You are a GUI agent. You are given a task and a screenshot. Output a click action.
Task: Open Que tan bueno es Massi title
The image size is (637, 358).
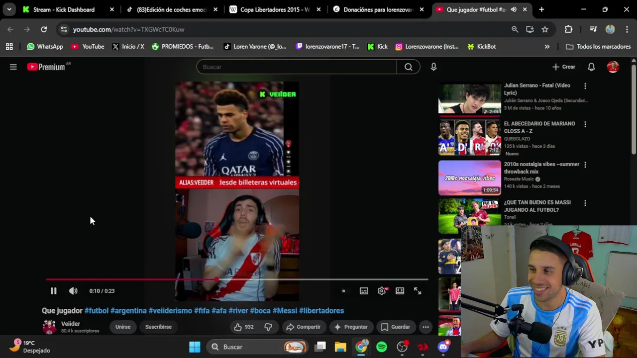pos(537,206)
